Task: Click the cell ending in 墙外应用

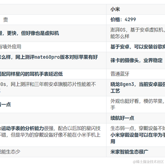Action: tap(53, 47)
